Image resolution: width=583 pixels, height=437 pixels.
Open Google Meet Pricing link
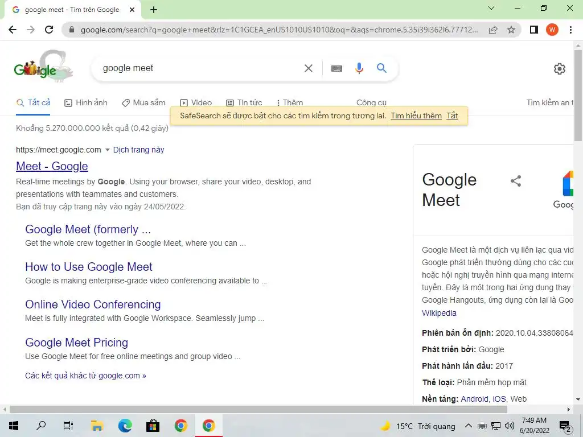coord(77,342)
